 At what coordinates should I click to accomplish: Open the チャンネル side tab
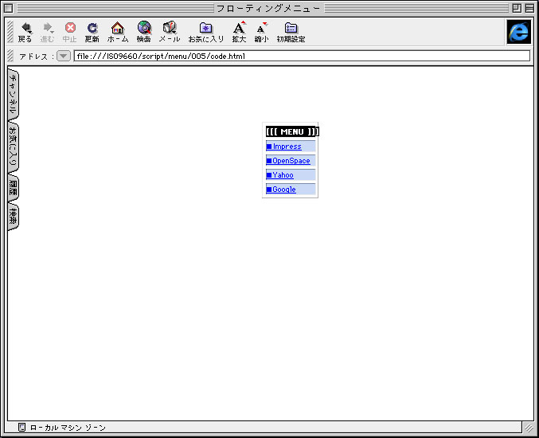tap(13, 94)
